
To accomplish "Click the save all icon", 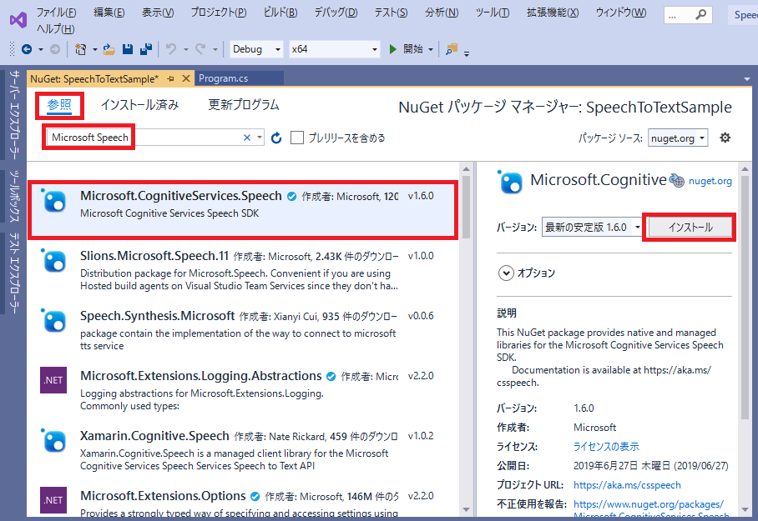I will (146, 49).
